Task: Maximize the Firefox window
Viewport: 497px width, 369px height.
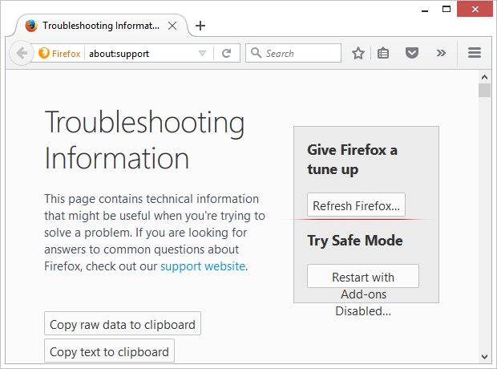Action: pos(446,9)
